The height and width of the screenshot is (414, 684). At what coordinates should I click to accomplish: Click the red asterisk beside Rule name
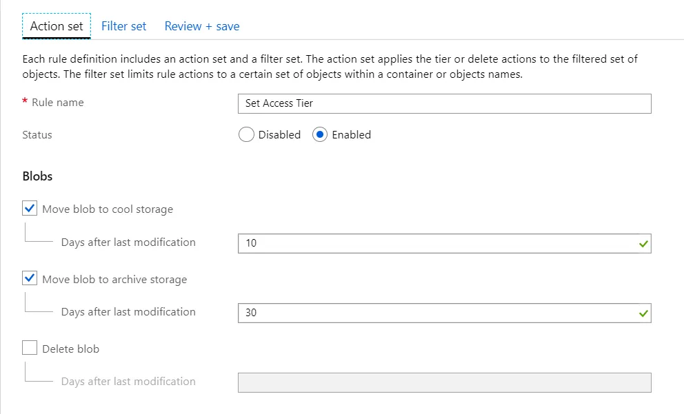(25, 102)
